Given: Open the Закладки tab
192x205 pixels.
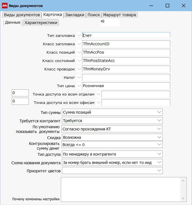Looking at the screenshot, I should click(x=75, y=15).
